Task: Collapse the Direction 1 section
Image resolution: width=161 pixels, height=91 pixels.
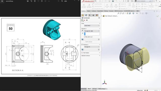Action: [100, 29]
